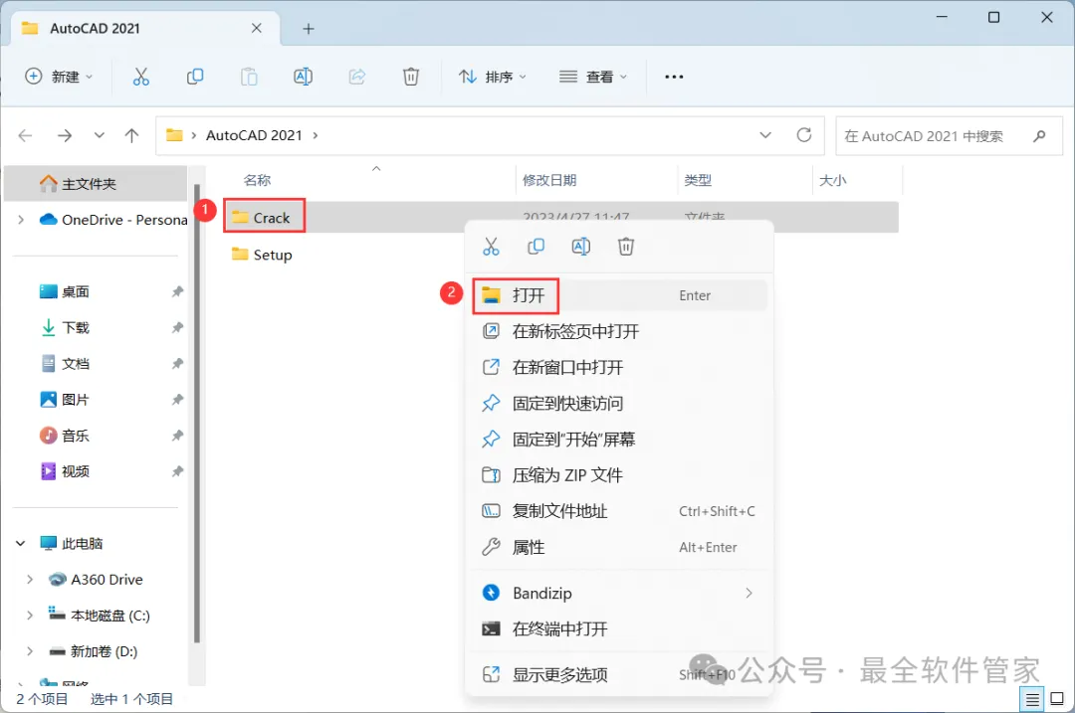
Task: Refresh the current folder view
Action: coord(804,135)
